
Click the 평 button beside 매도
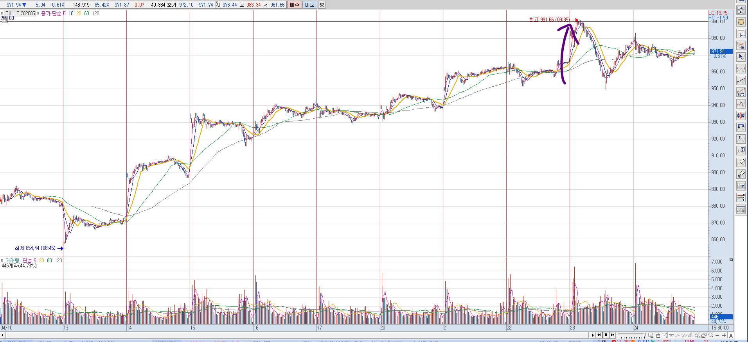coord(322,5)
